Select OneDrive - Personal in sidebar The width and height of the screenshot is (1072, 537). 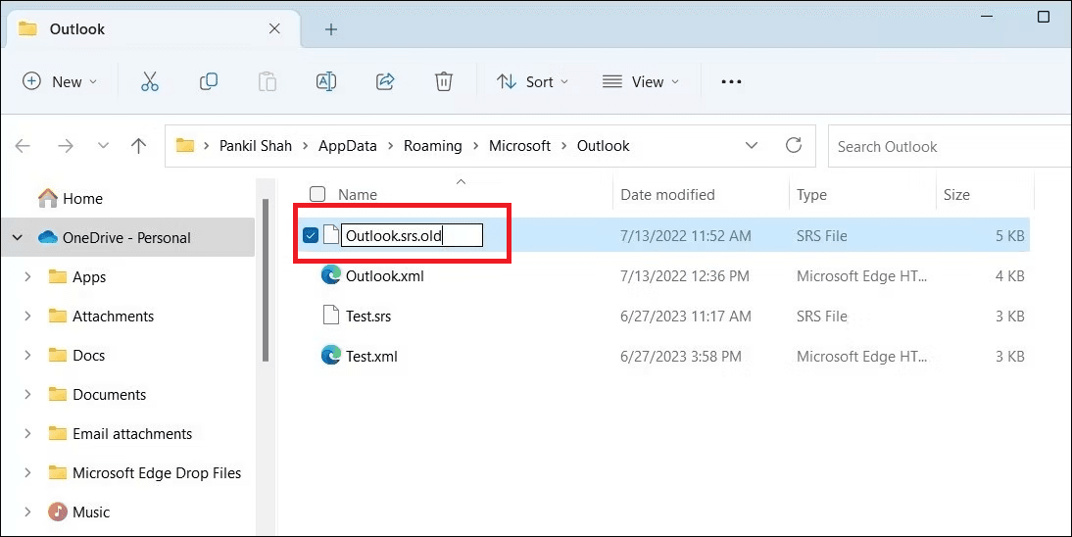click(126, 238)
